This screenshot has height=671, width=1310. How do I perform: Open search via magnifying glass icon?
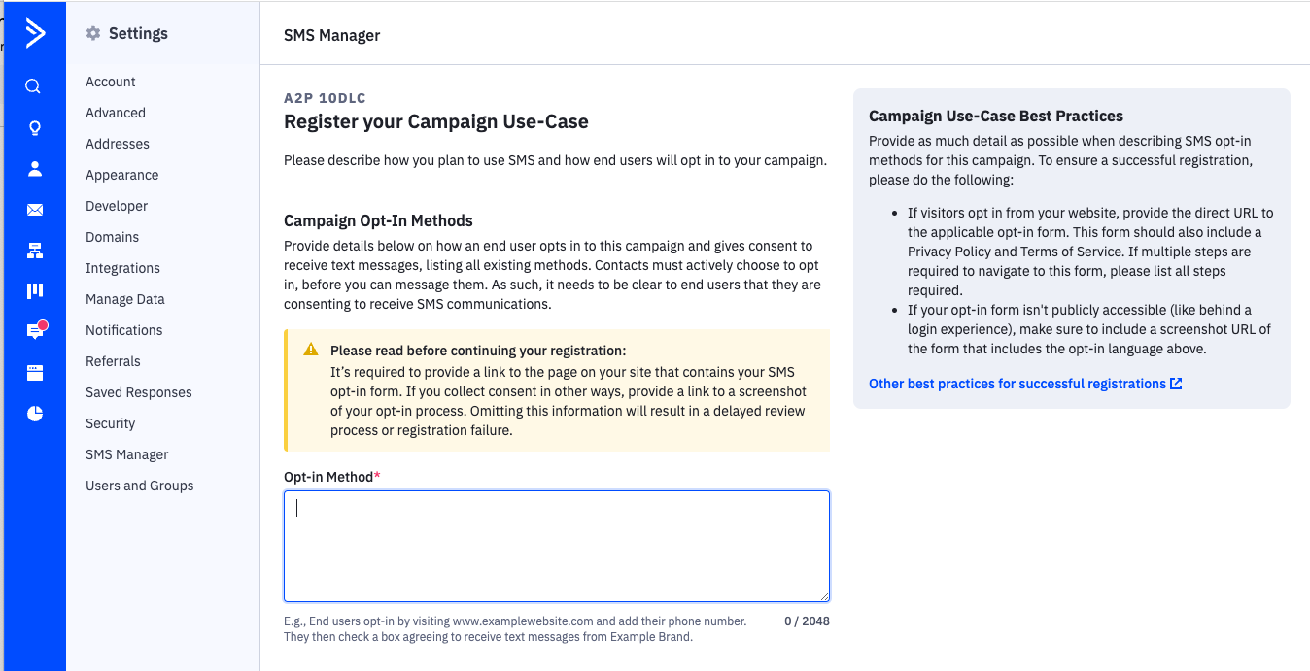pos(33,86)
